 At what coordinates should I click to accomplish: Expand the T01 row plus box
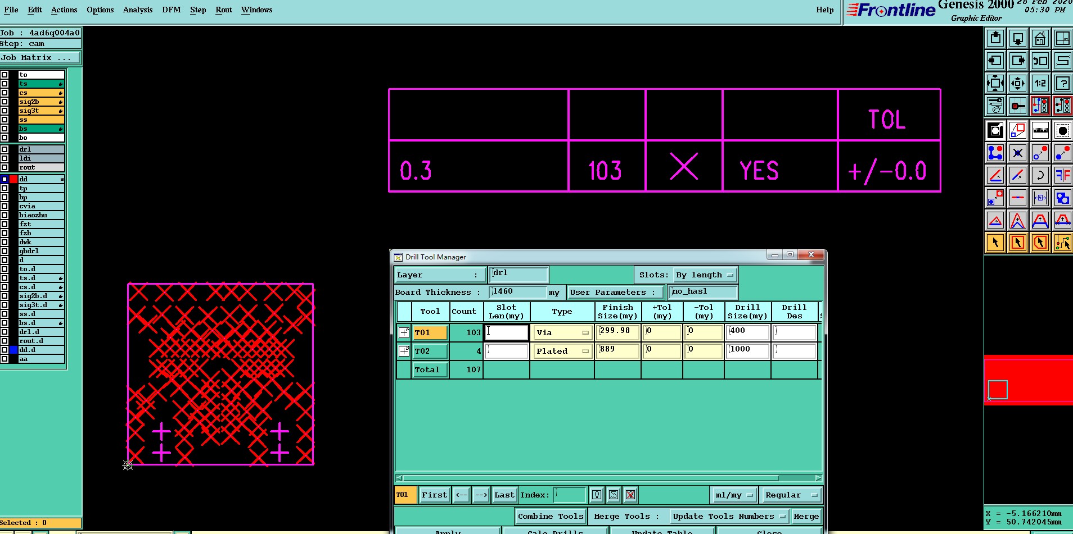(404, 332)
